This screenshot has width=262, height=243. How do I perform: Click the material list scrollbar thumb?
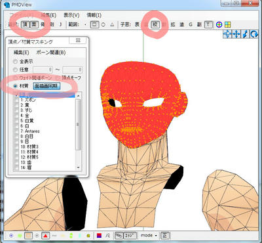(x=78, y=124)
